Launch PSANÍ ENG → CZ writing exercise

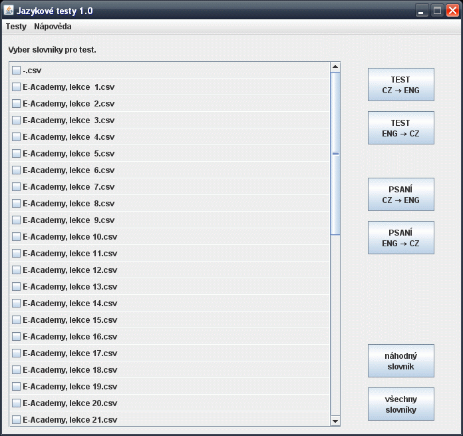pos(400,238)
